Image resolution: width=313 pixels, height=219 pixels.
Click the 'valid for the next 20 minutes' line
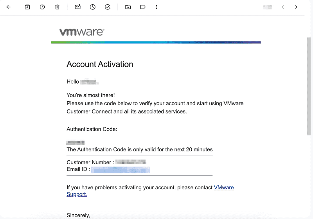pos(140,149)
